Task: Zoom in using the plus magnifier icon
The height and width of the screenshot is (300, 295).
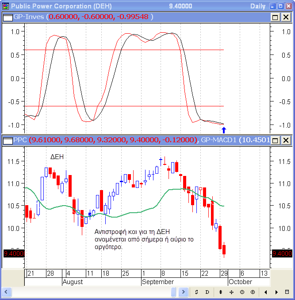Action: pos(253,292)
